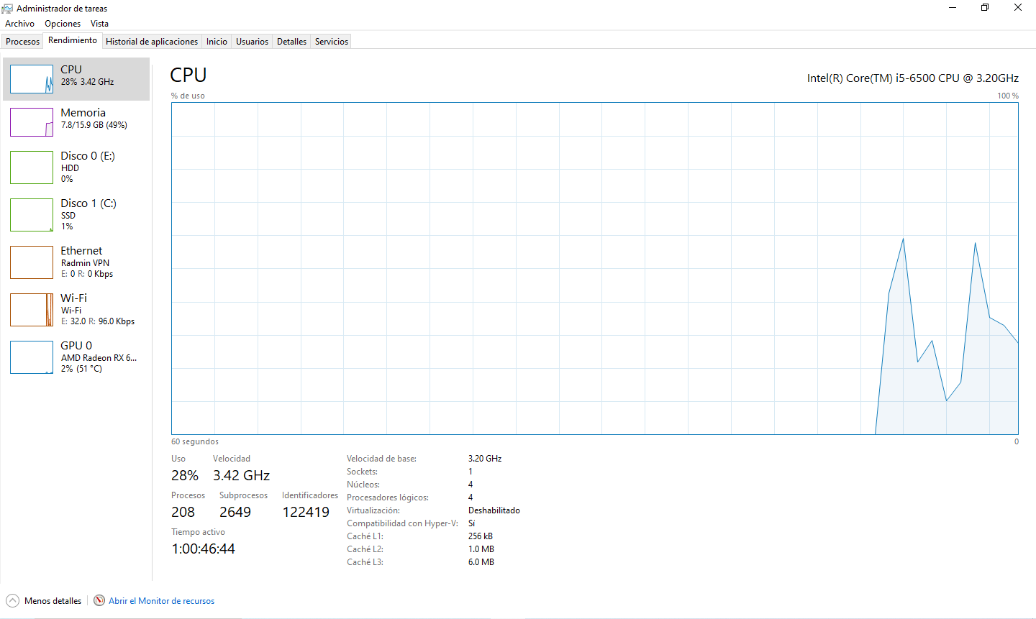Switch to the Detalles tab
This screenshot has height=619, width=1036.
click(x=291, y=42)
